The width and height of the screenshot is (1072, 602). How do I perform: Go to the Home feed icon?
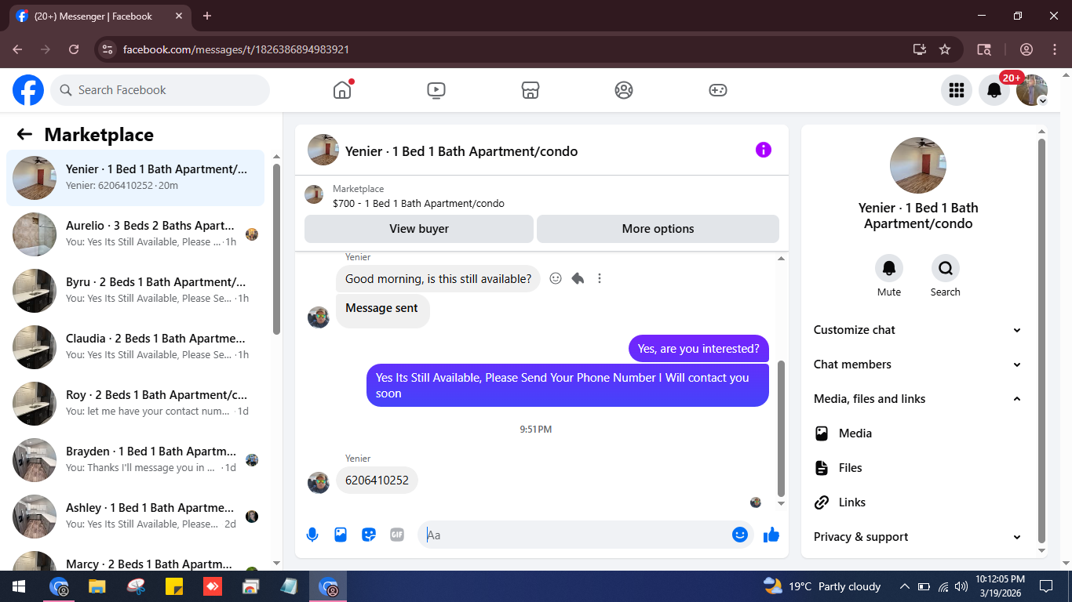(x=342, y=90)
